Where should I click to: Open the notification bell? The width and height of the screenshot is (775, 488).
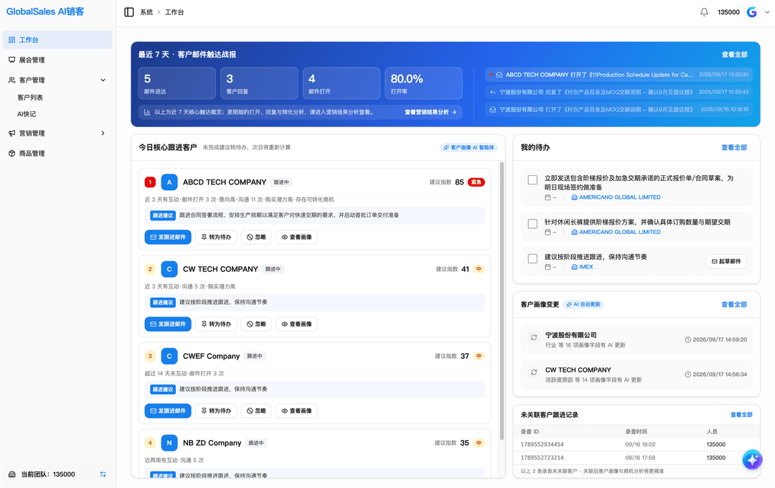pos(704,12)
